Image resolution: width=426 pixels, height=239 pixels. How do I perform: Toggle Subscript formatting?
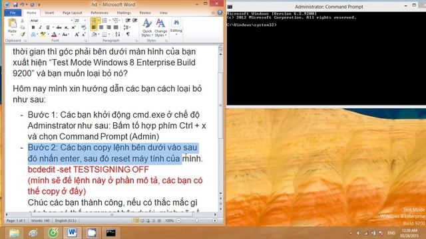coord(67,27)
